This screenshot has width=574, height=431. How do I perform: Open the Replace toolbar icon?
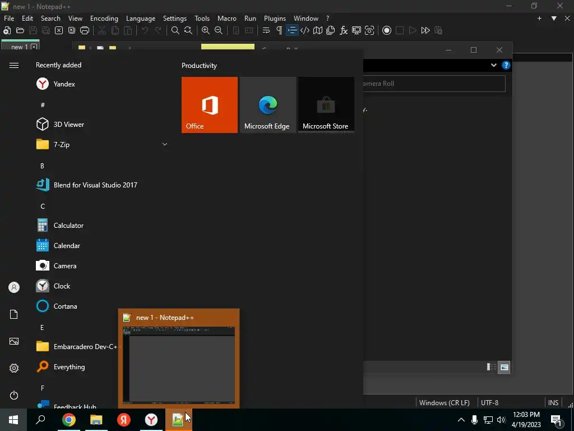(x=188, y=30)
